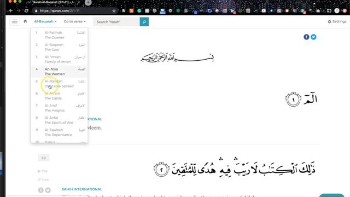
Task: Select Al-An'am The Cattle
Action: (x=59, y=96)
